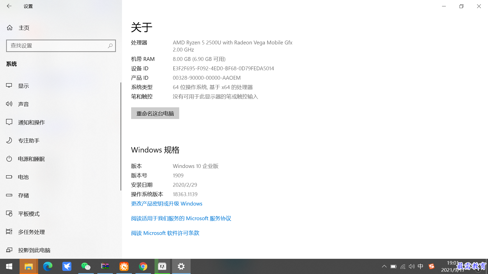The height and width of the screenshot is (274, 488).
Task: Click the Windows 10 企业版 edition text
Action: click(x=196, y=166)
